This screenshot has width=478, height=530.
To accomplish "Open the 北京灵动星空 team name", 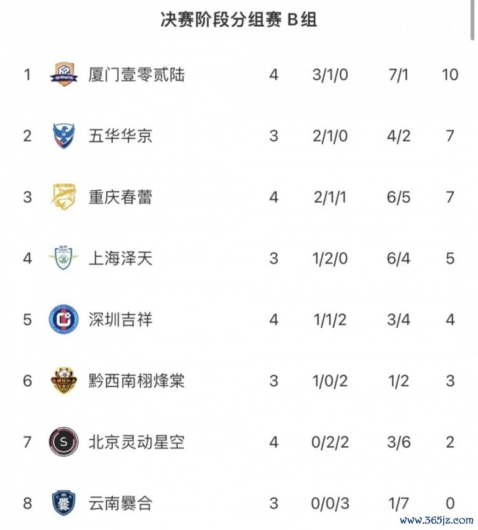I will coord(136,442).
